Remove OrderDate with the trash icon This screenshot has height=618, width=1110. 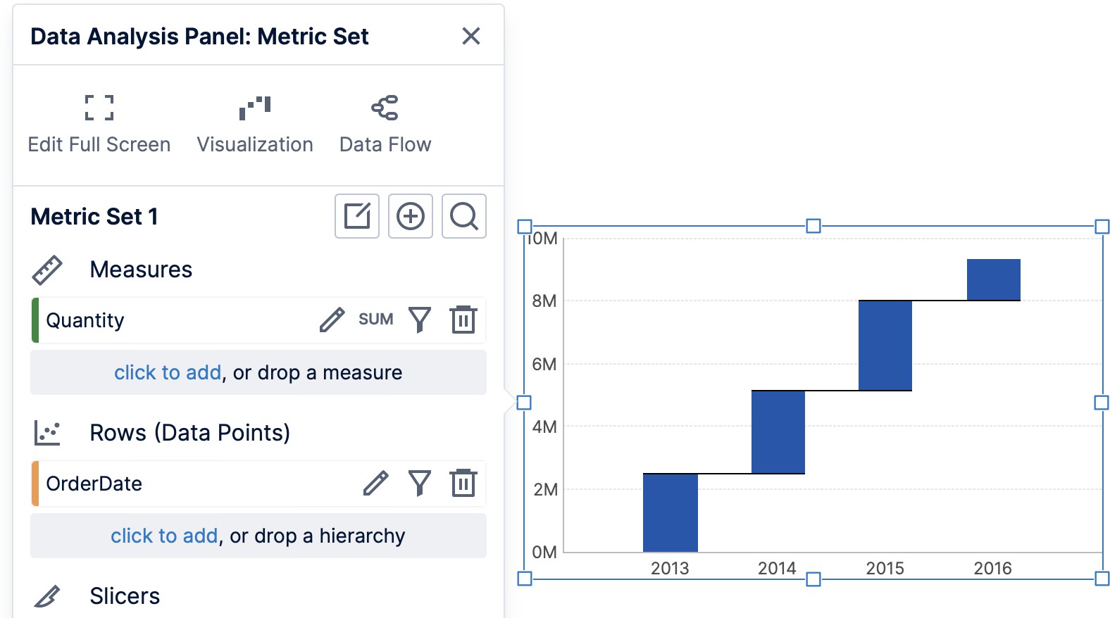tap(463, 483)
